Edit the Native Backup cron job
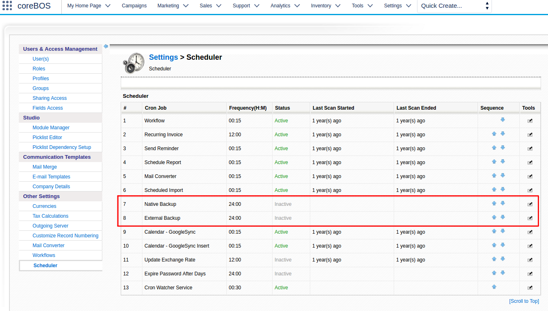This screenshot has width=548, height=311. coord(530,204)
